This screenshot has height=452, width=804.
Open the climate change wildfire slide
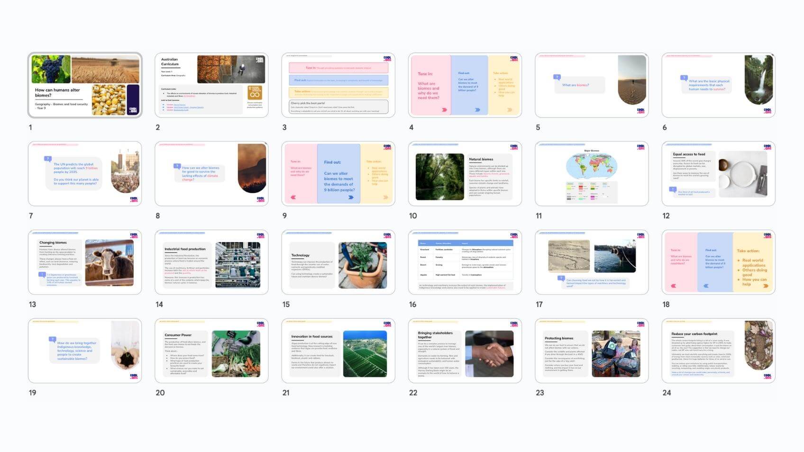click(x=211, y=173)
